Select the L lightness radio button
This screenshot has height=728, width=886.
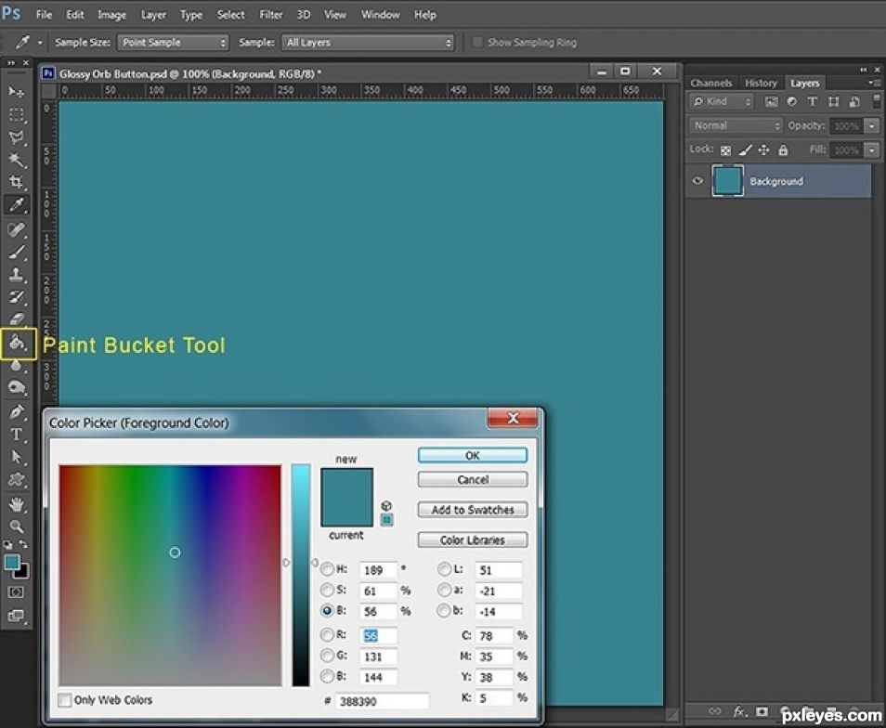click(445, 569)
